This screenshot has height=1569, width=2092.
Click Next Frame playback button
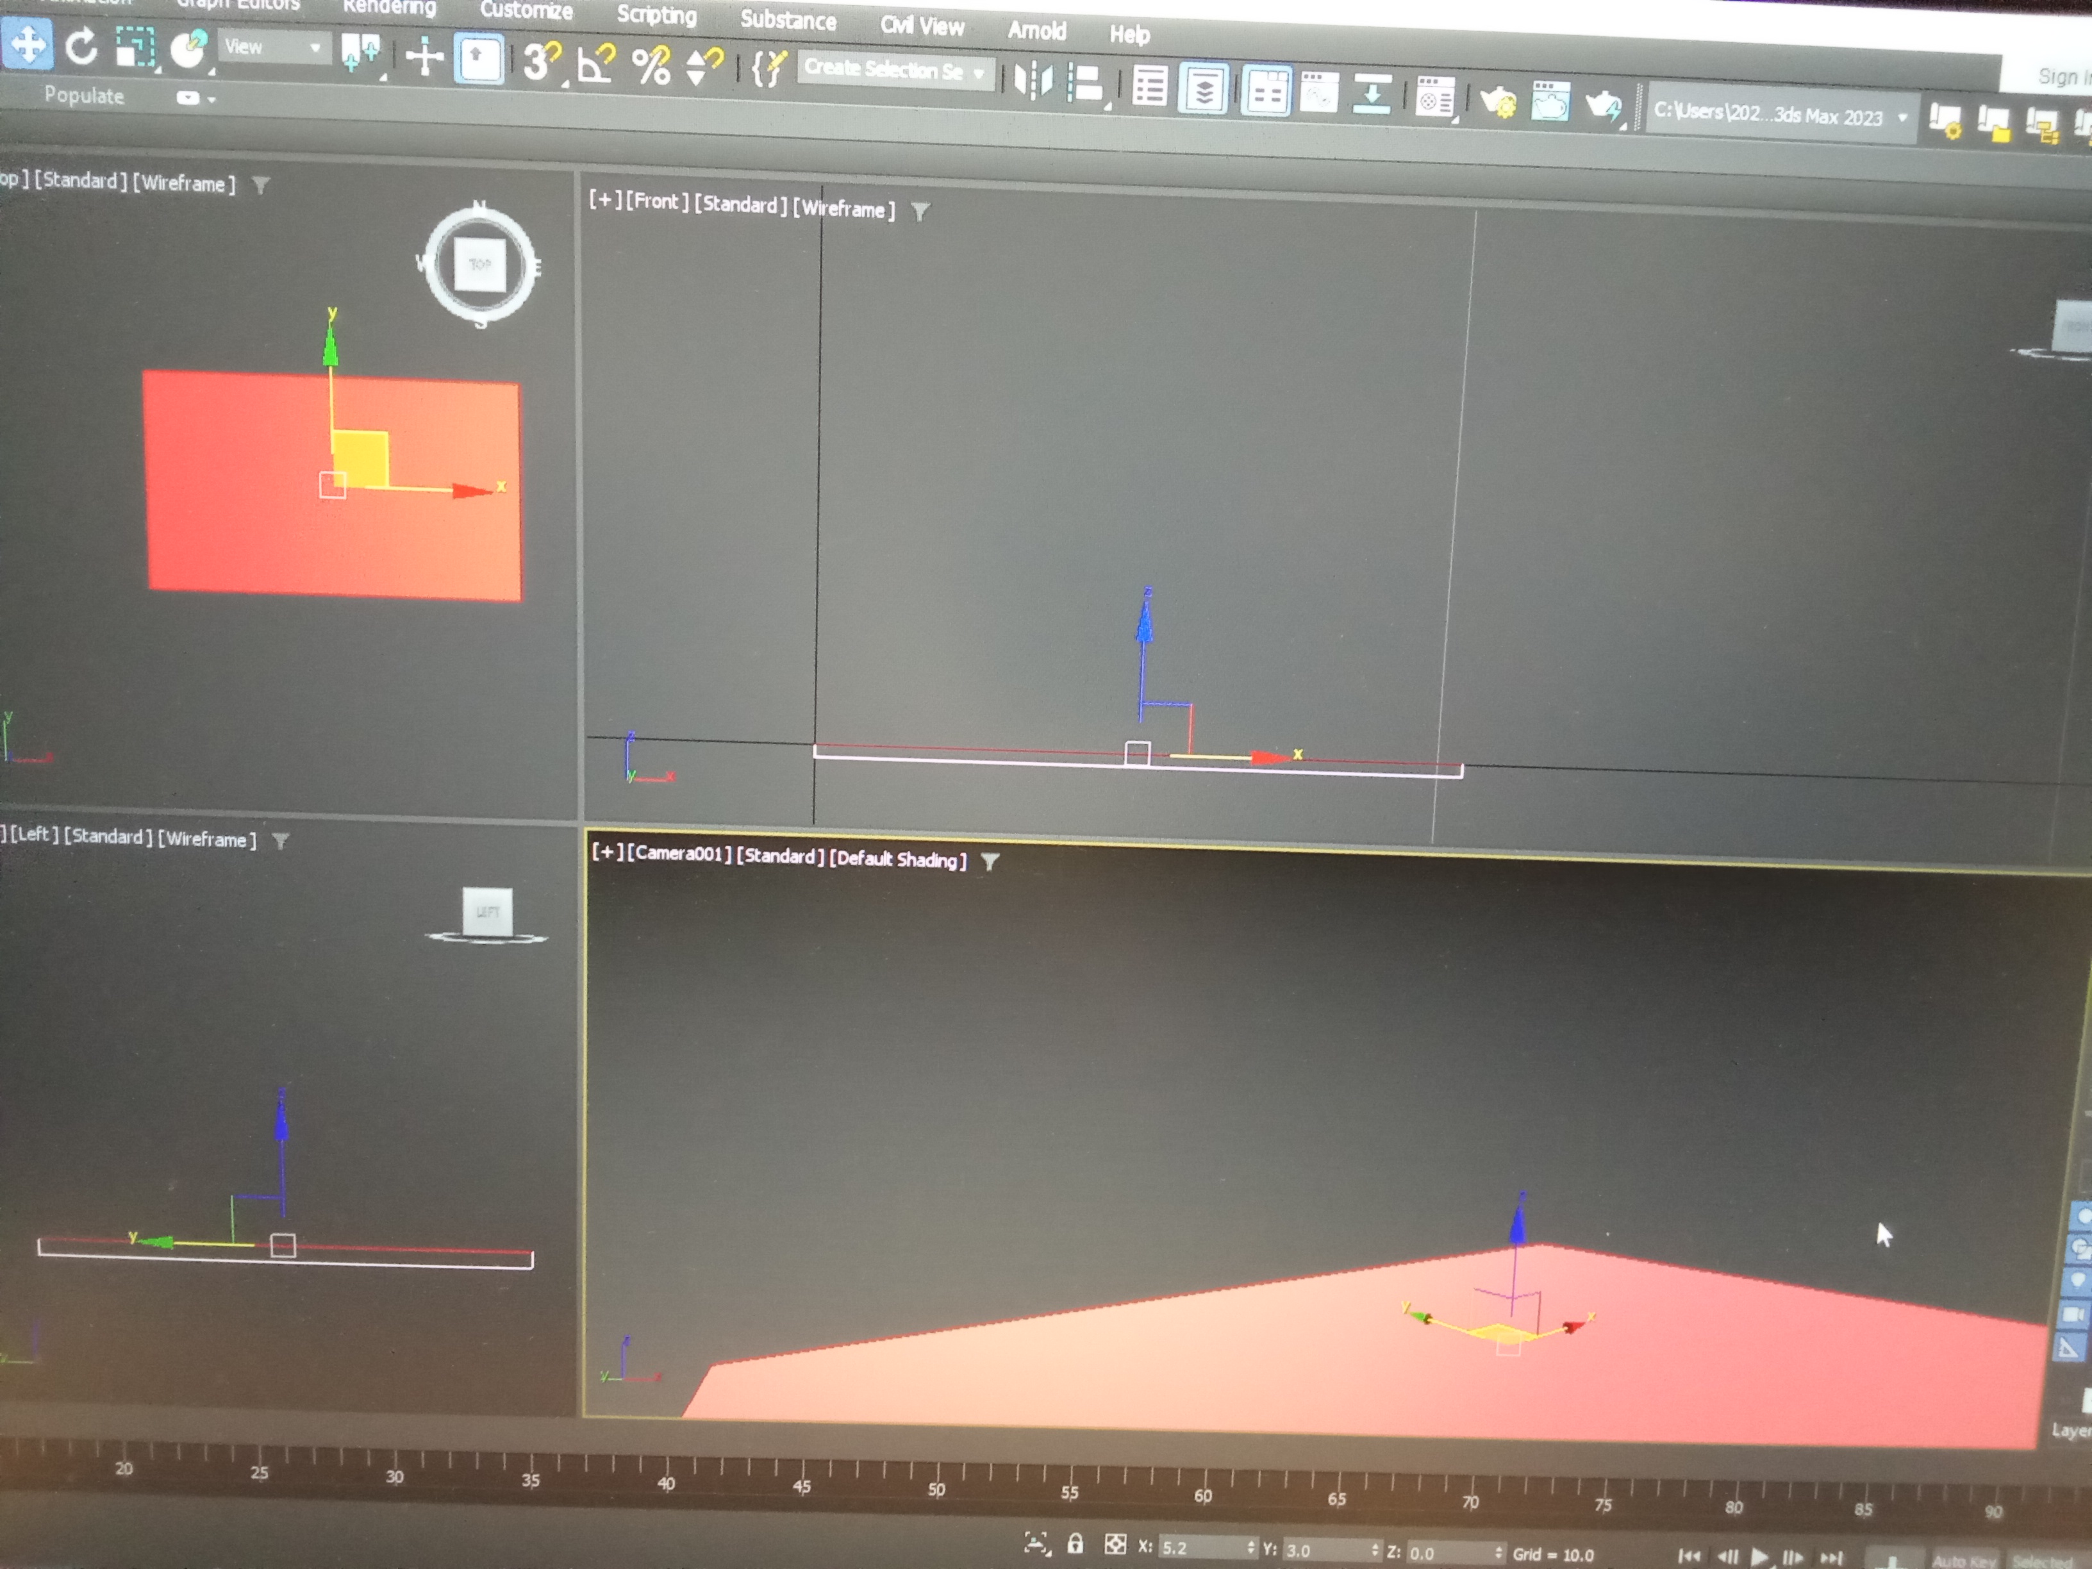[1792, 1559]
